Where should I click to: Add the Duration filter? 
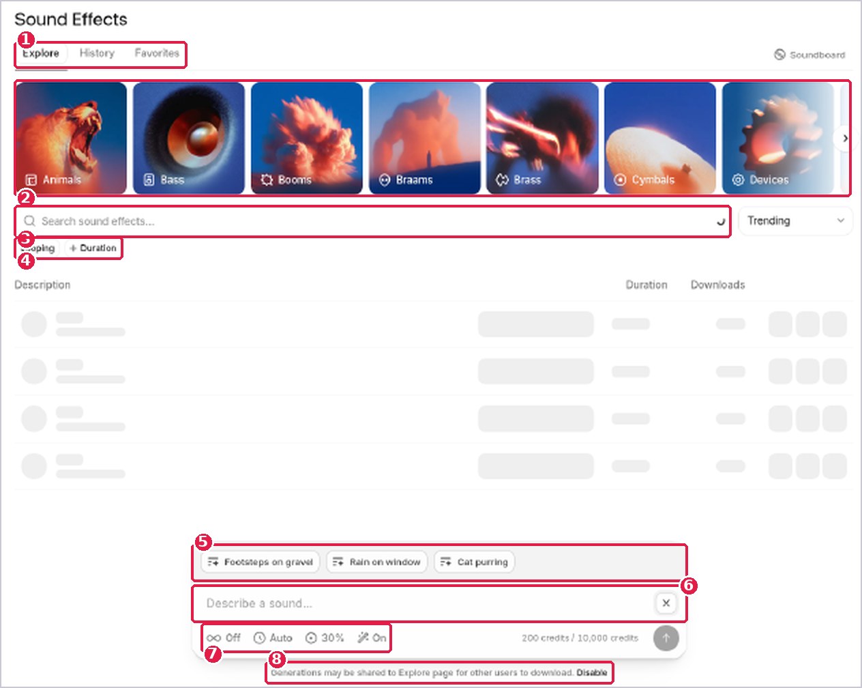click(x=93, y=248)
